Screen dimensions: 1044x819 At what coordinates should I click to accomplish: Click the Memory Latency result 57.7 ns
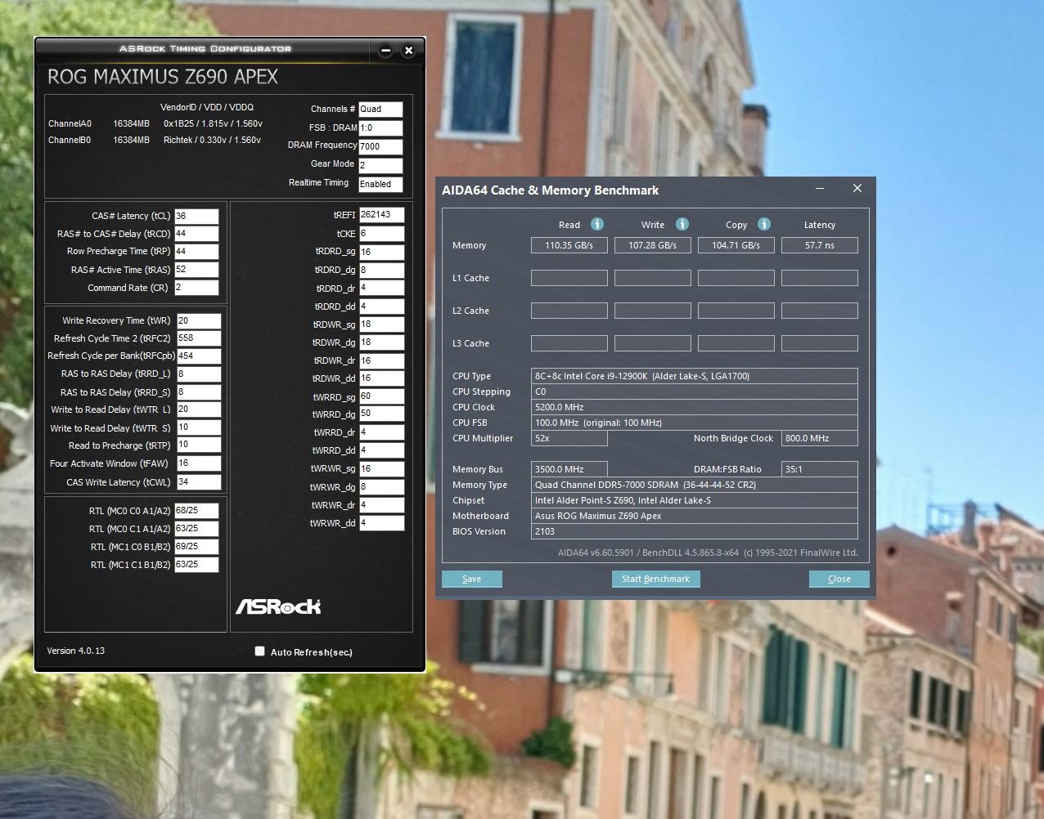tap(820, 245)
